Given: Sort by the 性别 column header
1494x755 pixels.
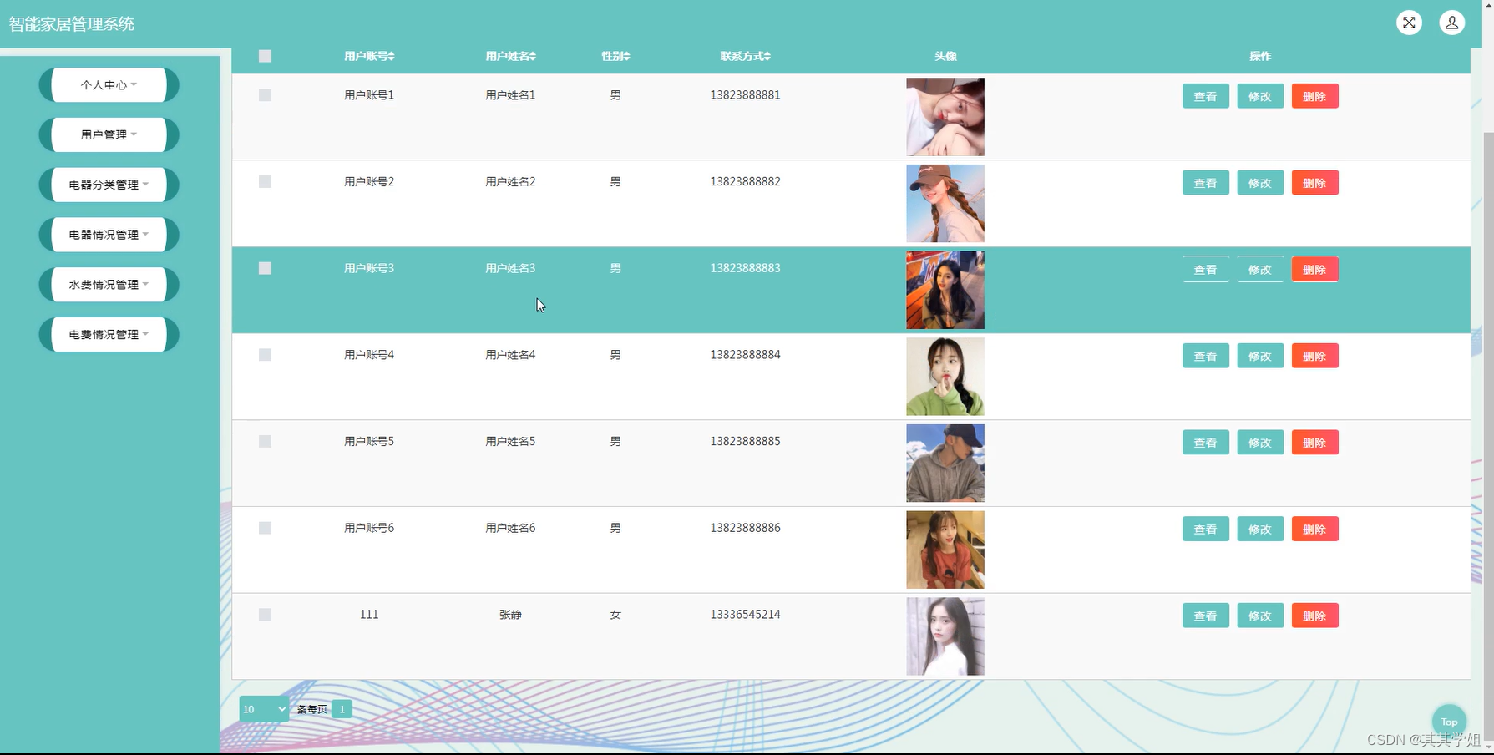Looking at the screenshot, I should (615, 56).
